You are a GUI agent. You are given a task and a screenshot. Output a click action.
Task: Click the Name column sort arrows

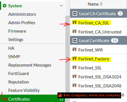pos(101,4)
